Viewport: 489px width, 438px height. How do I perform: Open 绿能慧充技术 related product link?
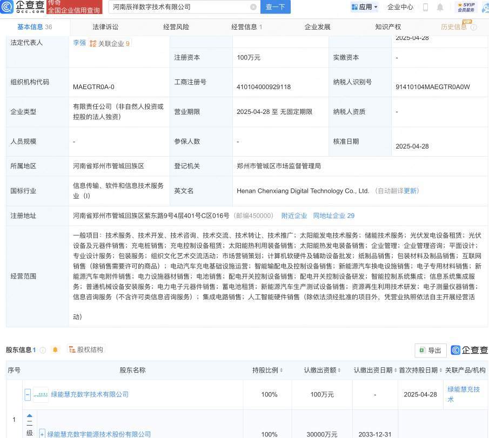(x=464, y=394)
